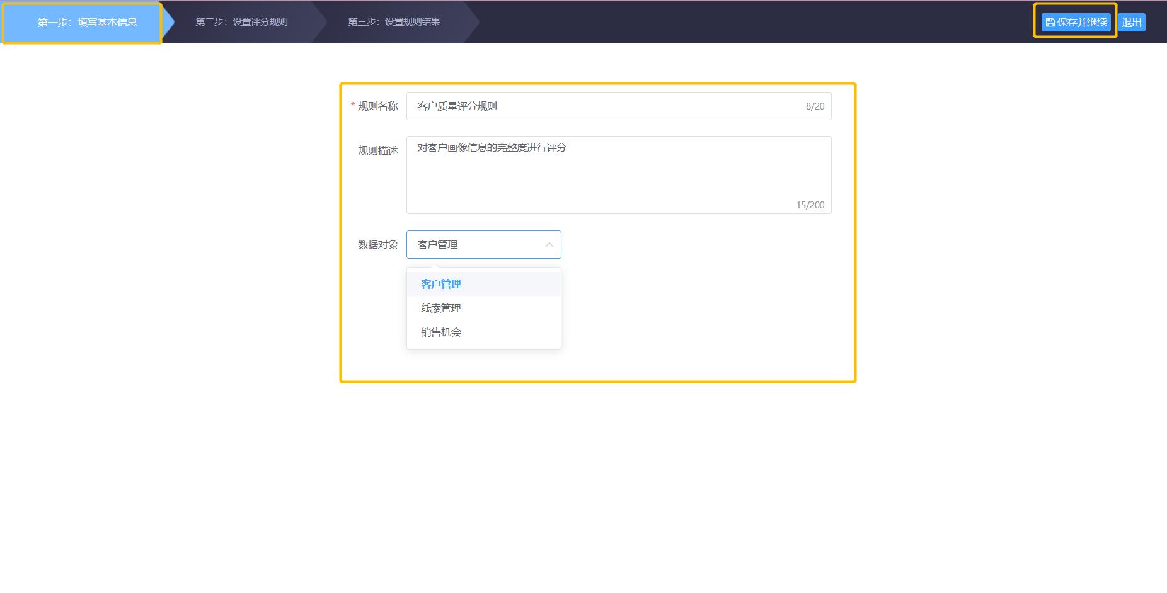Image resolution: width=1167 pixels, height=593 pixels.
Task: Select 销售机会 from dropdown list
Action: pyautogui.click(x=484, y=332)
